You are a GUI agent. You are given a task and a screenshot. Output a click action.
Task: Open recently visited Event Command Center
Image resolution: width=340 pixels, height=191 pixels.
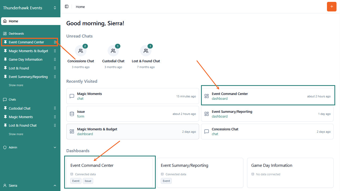[x=267, y=96]
